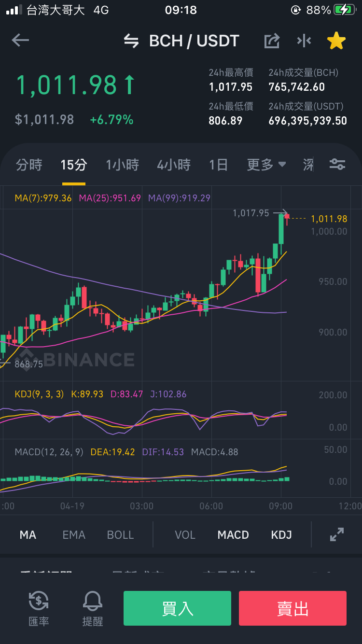Select the 分時 time-line tab
Viewport: 362px width, 644px height.
[29, 165]
